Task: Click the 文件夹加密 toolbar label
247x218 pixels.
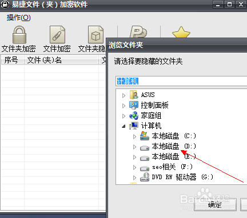Action: click(19, 49)
